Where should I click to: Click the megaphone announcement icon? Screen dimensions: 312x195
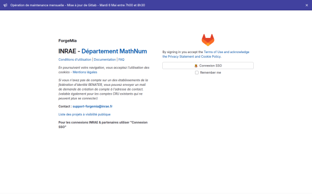(5, 5)
